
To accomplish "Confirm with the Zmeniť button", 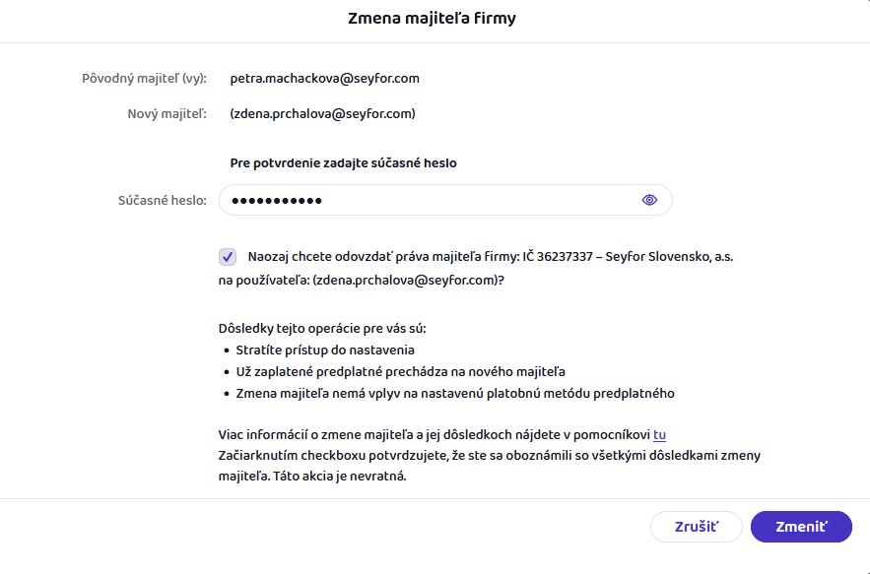I will [x=801, y=527].
